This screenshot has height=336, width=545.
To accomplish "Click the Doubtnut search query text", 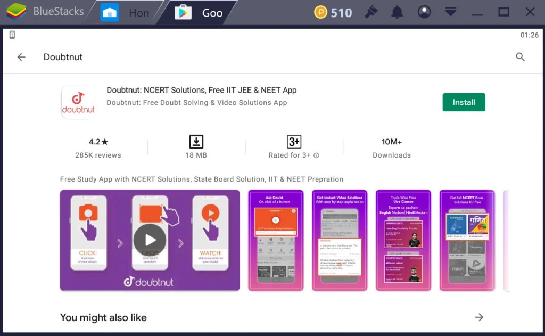I will (63, 57).
